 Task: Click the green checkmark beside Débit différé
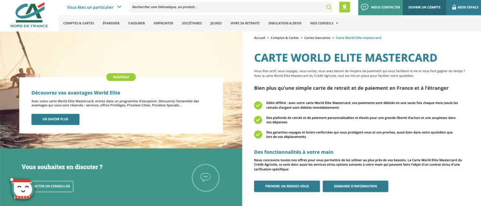258,105
